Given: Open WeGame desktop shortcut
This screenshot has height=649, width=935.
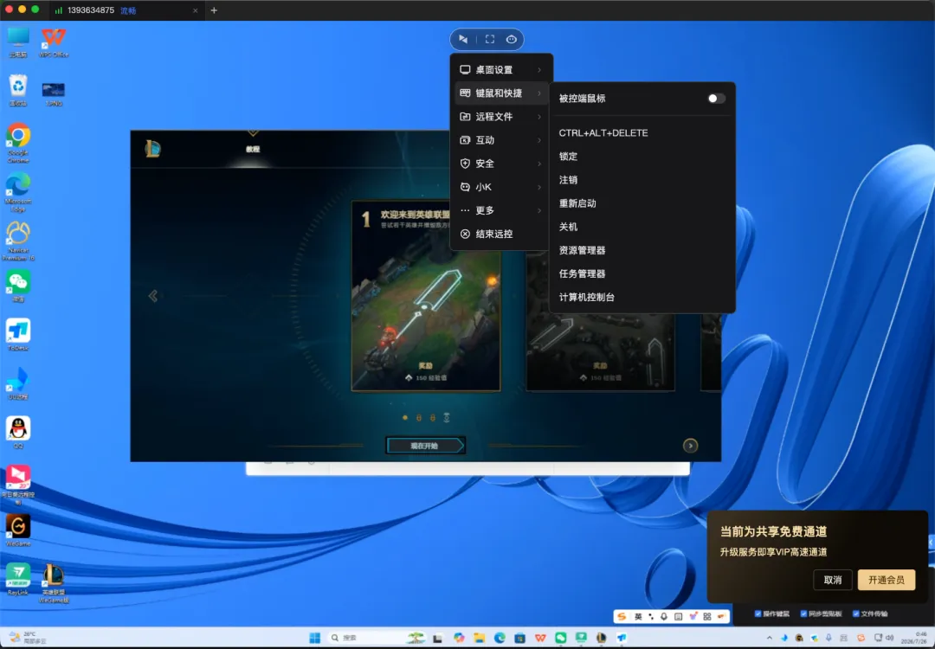Looking at the screenshot, I should coord(18,530).
